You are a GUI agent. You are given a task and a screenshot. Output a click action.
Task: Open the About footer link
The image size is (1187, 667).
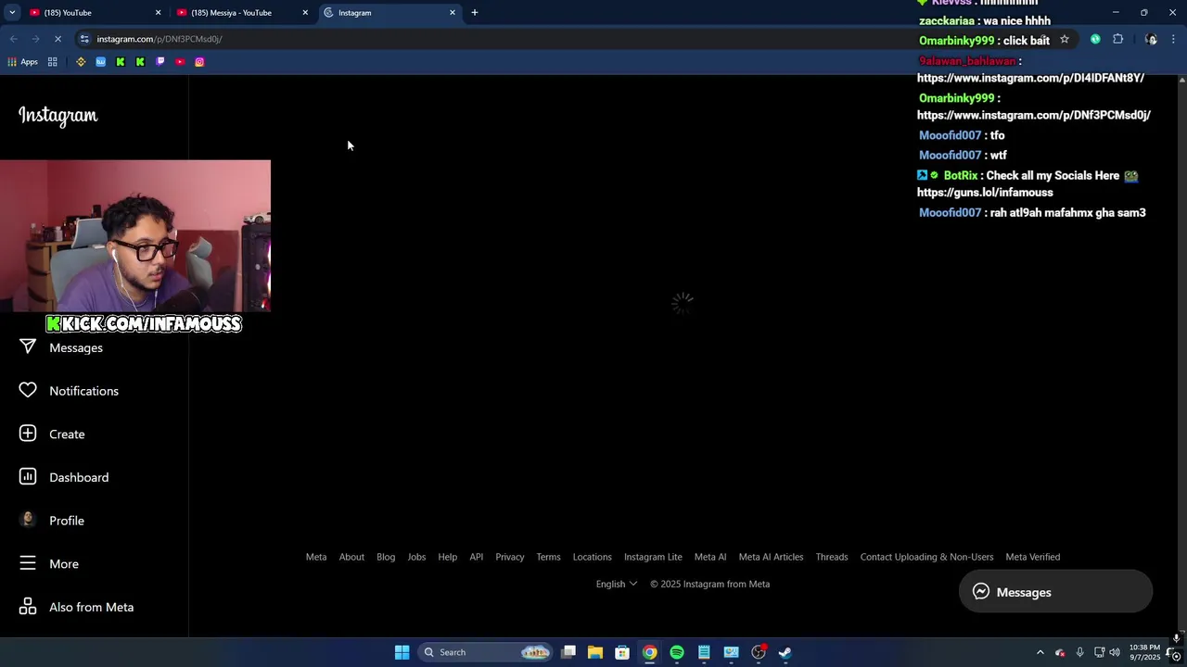tap(351, 557)
